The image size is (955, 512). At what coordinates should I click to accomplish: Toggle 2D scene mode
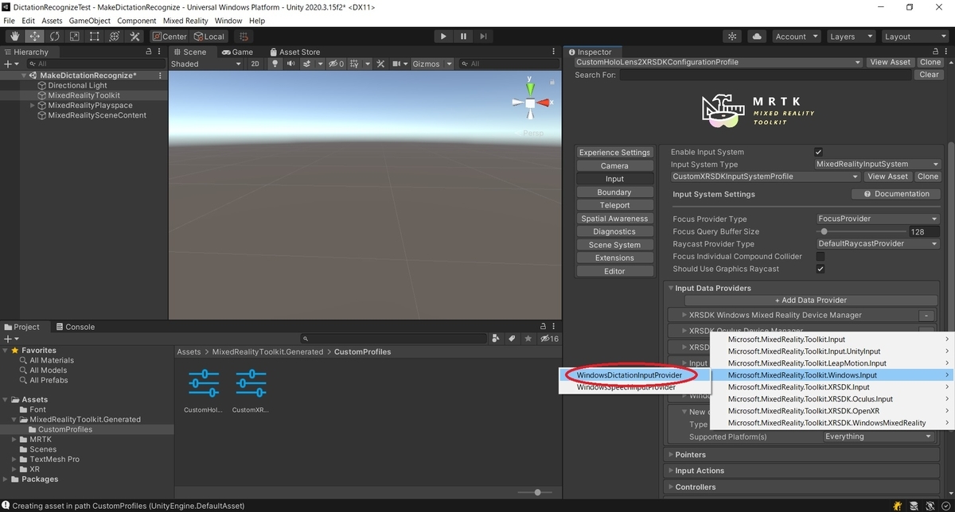[255, 64]
